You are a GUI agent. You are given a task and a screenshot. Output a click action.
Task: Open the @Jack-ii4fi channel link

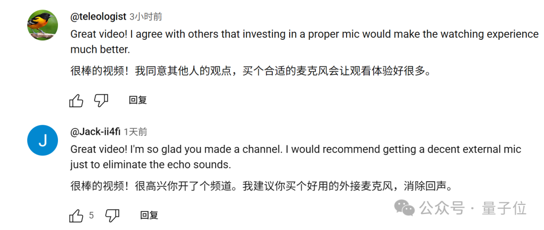coord(95,132)
